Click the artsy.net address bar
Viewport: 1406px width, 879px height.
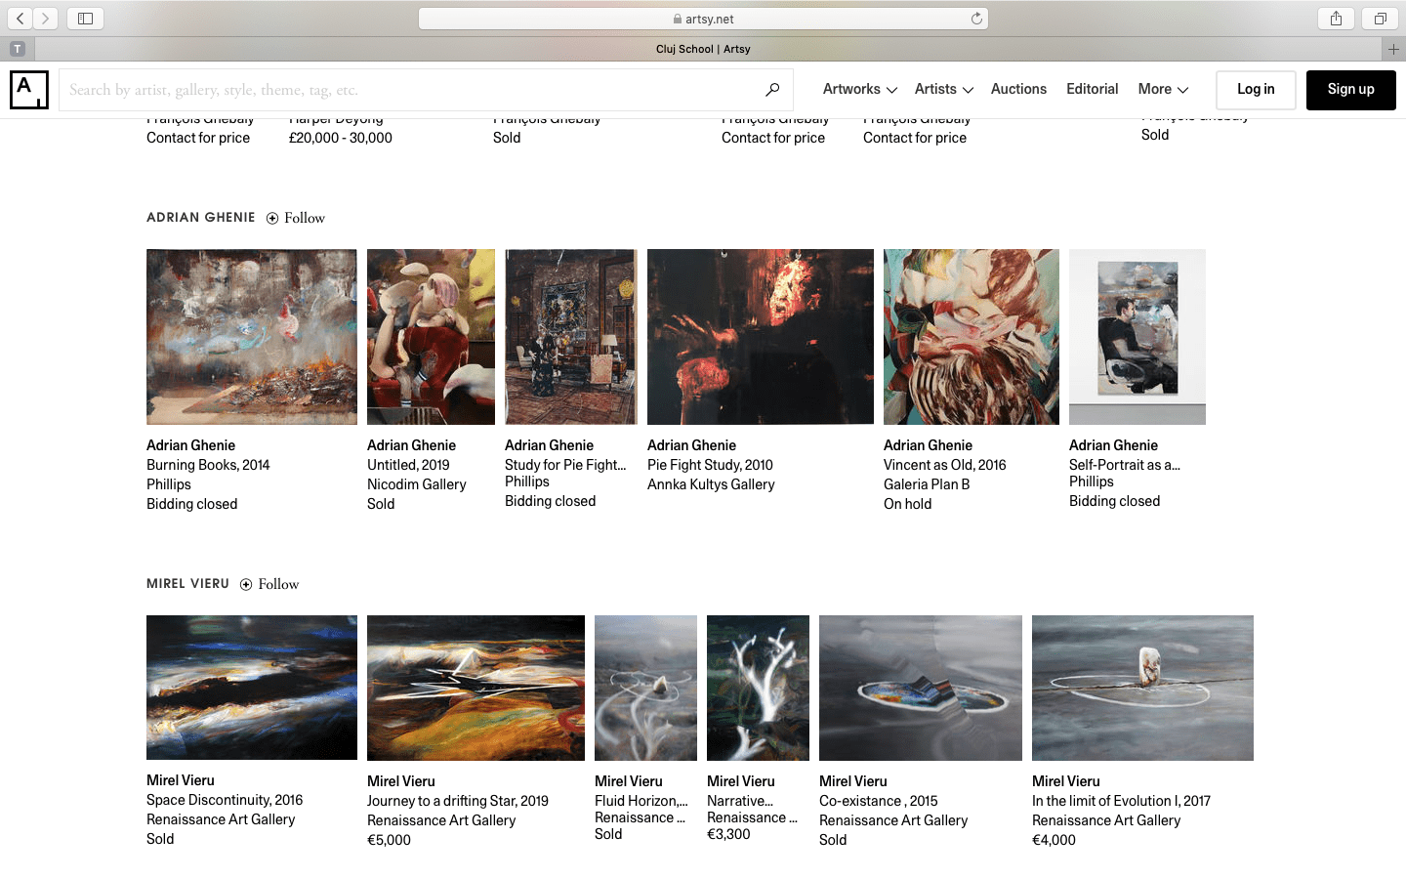pos(703,19)
